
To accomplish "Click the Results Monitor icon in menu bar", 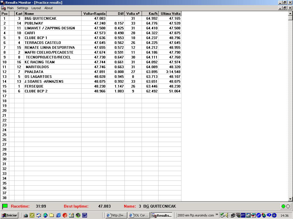I will click(x=3, y=8).
